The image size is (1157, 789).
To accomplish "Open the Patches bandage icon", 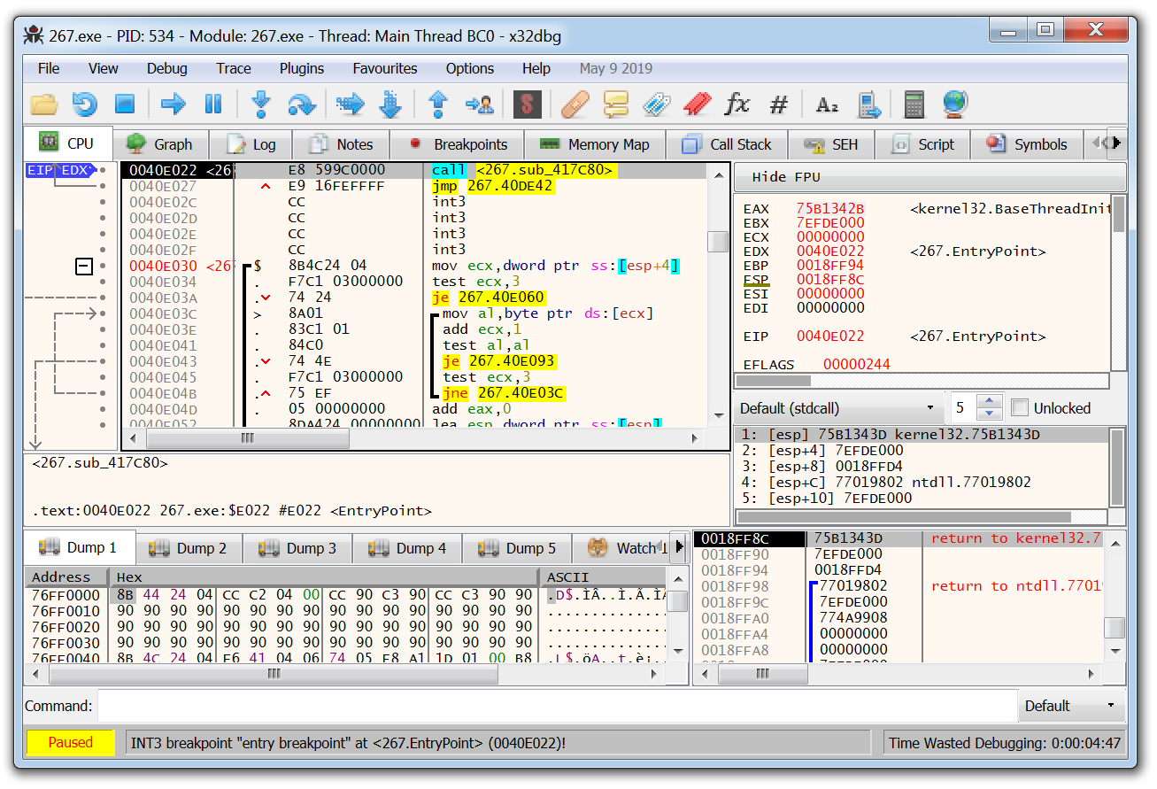I will click(575, 104).
